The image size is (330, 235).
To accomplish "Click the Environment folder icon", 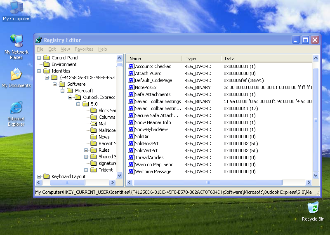I will [47, 64].
